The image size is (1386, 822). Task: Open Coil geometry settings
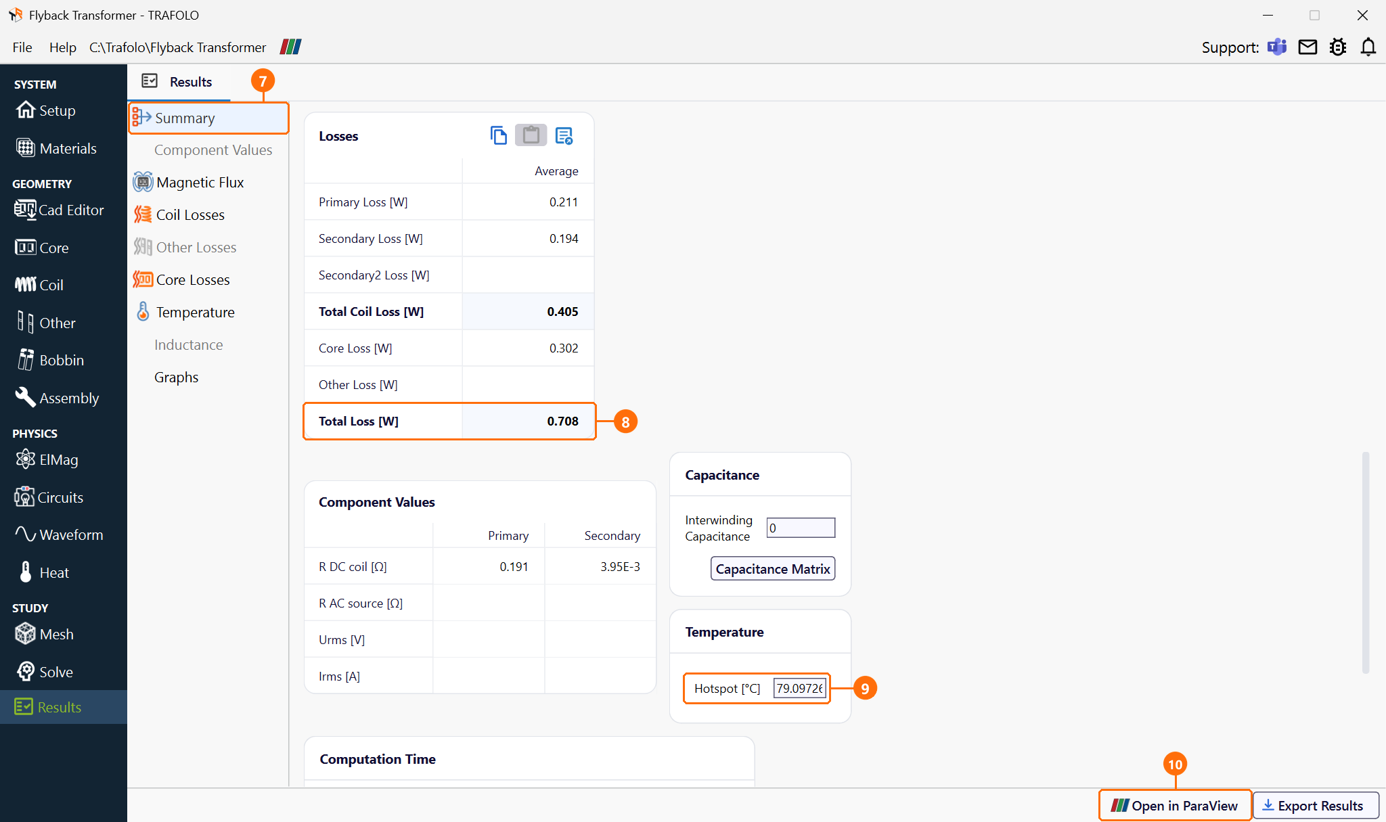pos(39,285)
